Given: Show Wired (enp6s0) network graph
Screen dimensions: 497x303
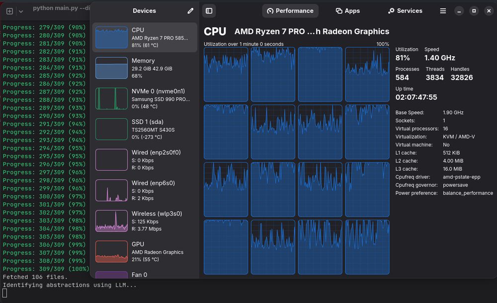Looking at the screenshot, I should point(145,190).
